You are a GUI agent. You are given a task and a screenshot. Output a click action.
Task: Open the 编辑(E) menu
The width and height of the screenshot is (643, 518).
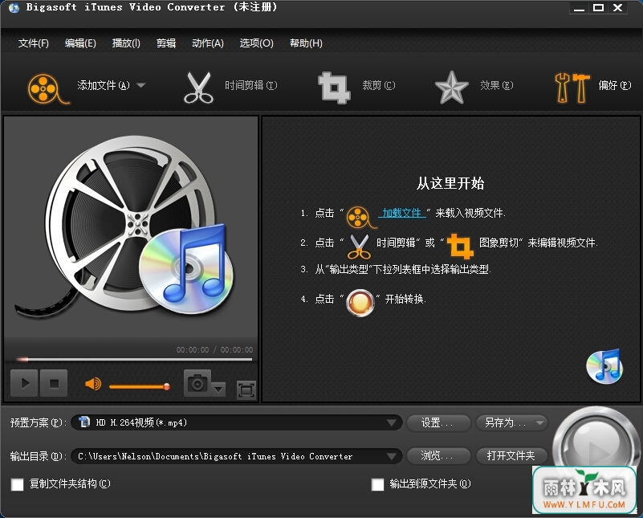(x=80, y=43)
